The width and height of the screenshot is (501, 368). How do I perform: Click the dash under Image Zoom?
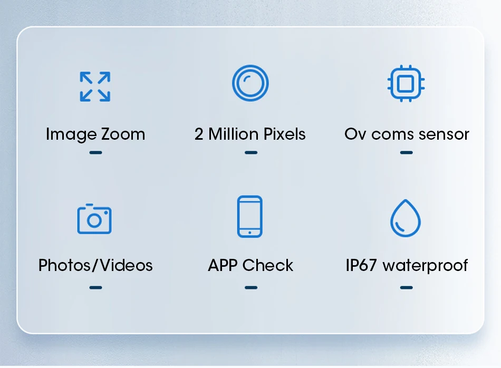tap(95, 153)
